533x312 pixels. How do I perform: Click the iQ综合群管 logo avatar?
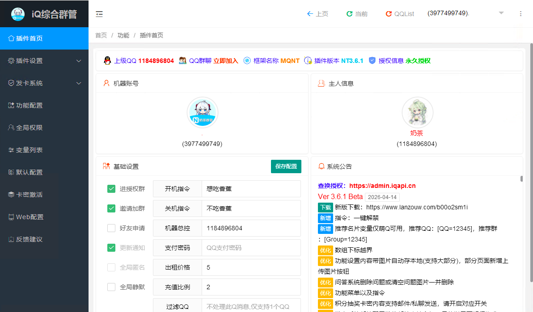(x=18, y=14)
